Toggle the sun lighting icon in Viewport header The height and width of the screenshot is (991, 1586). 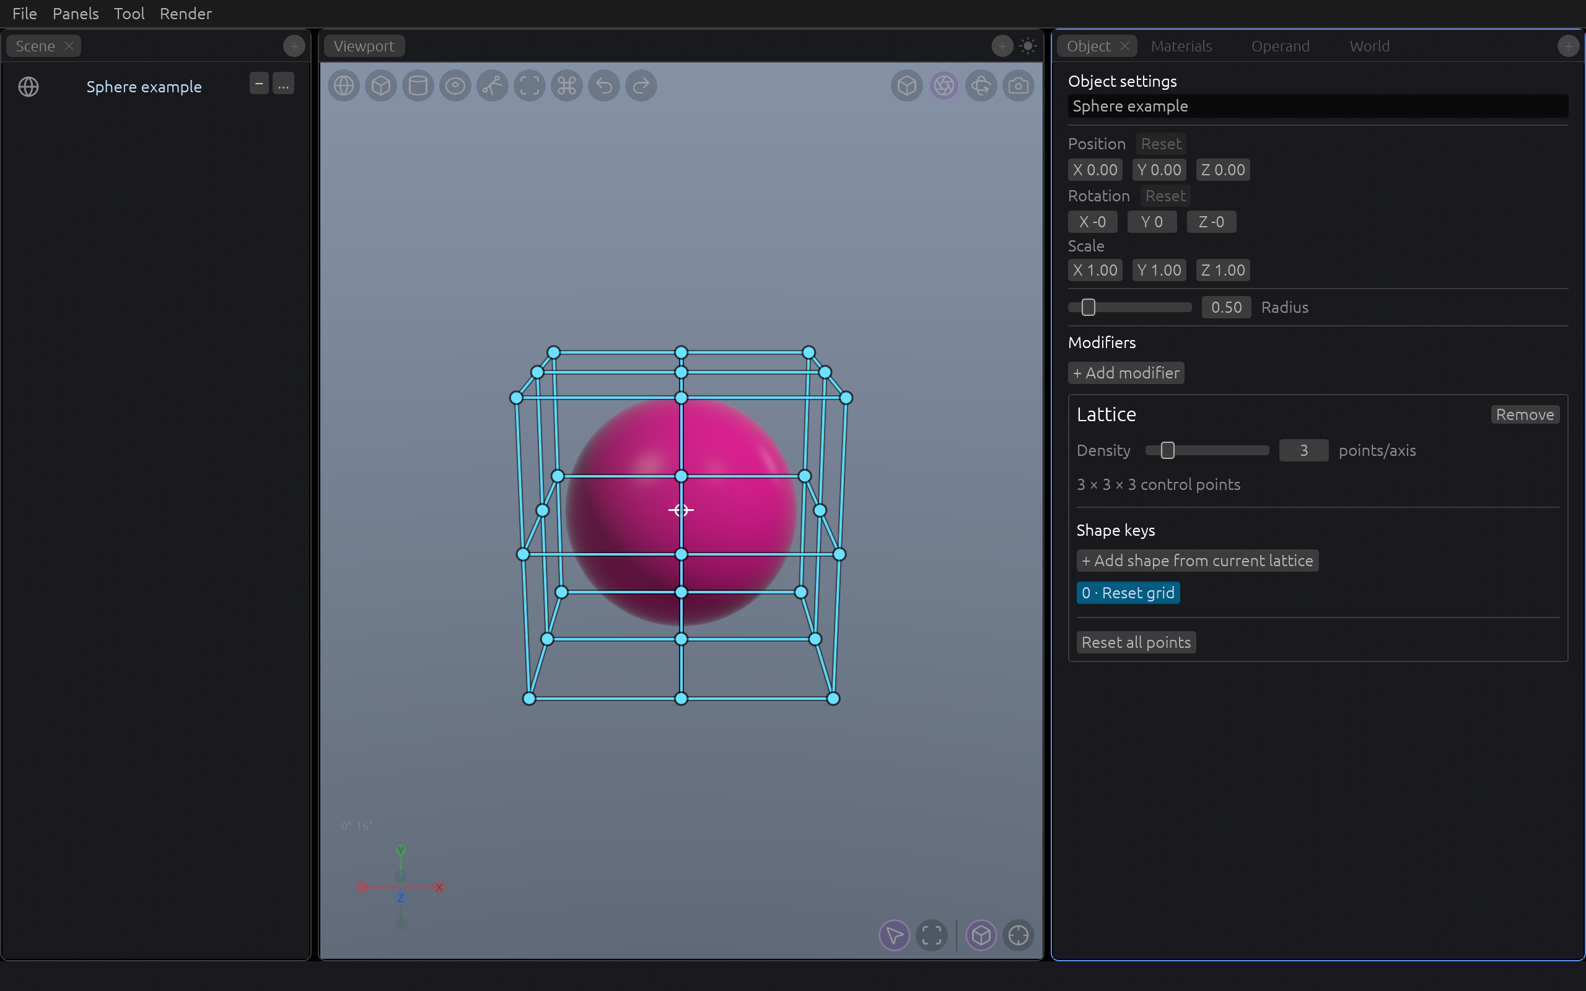tap(1028, 46)
